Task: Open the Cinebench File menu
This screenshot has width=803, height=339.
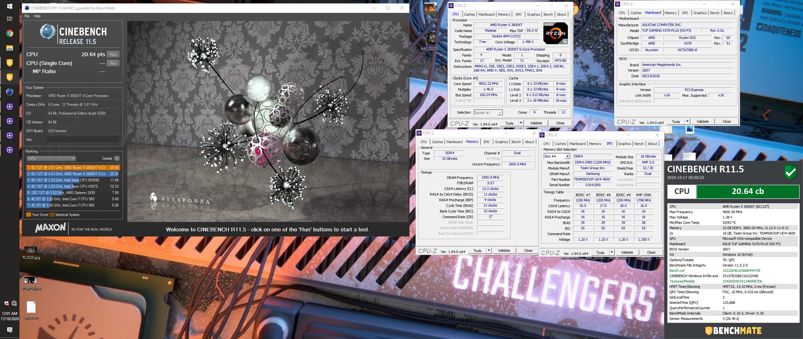Action: (x=27, y=16)
